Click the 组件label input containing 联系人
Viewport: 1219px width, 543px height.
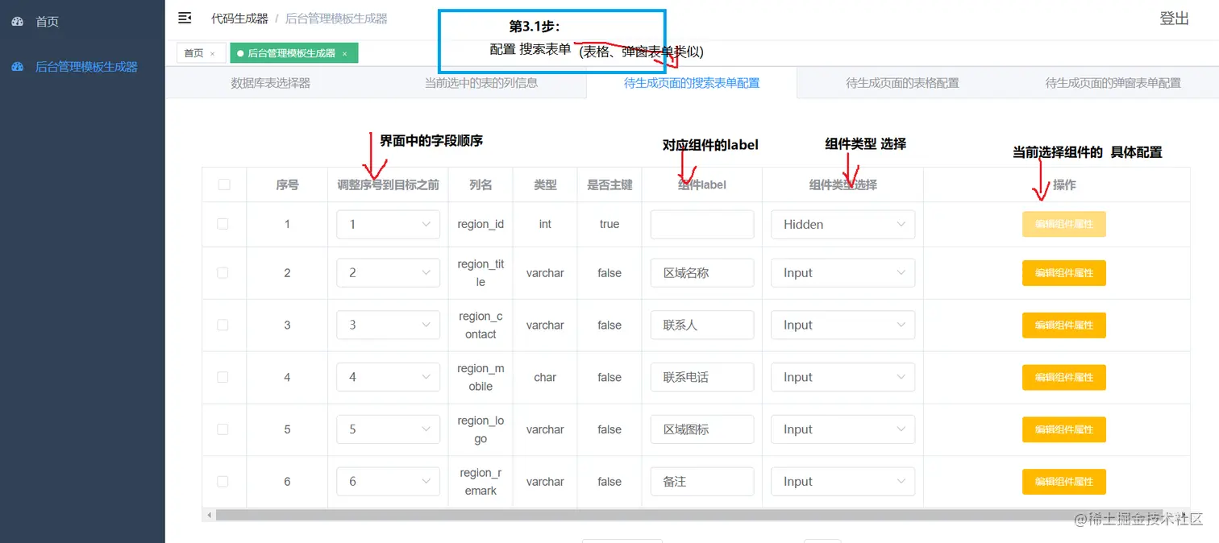click(x=701, y=325)
